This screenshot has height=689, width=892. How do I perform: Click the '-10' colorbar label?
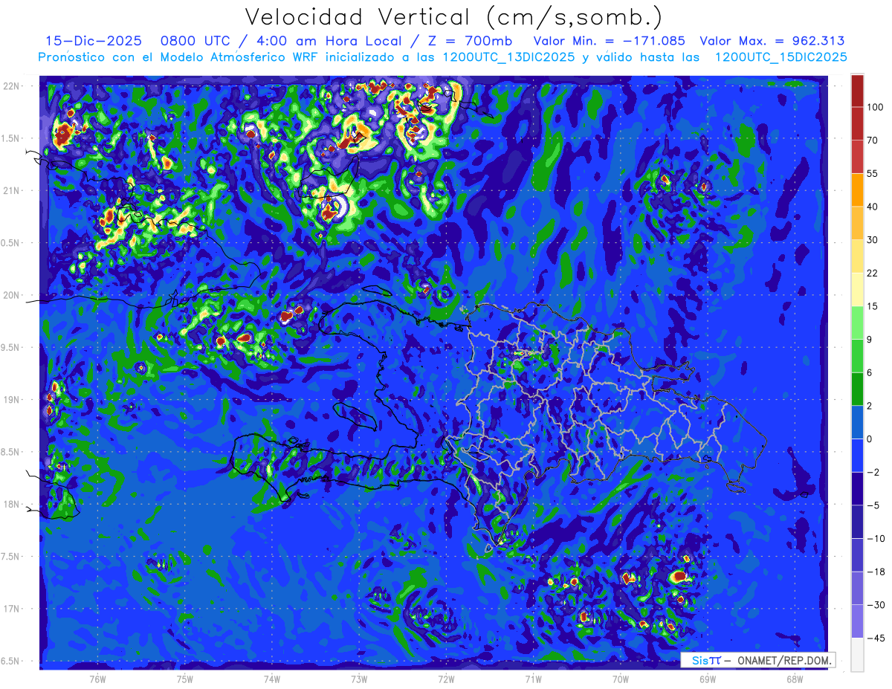(875, 539)
